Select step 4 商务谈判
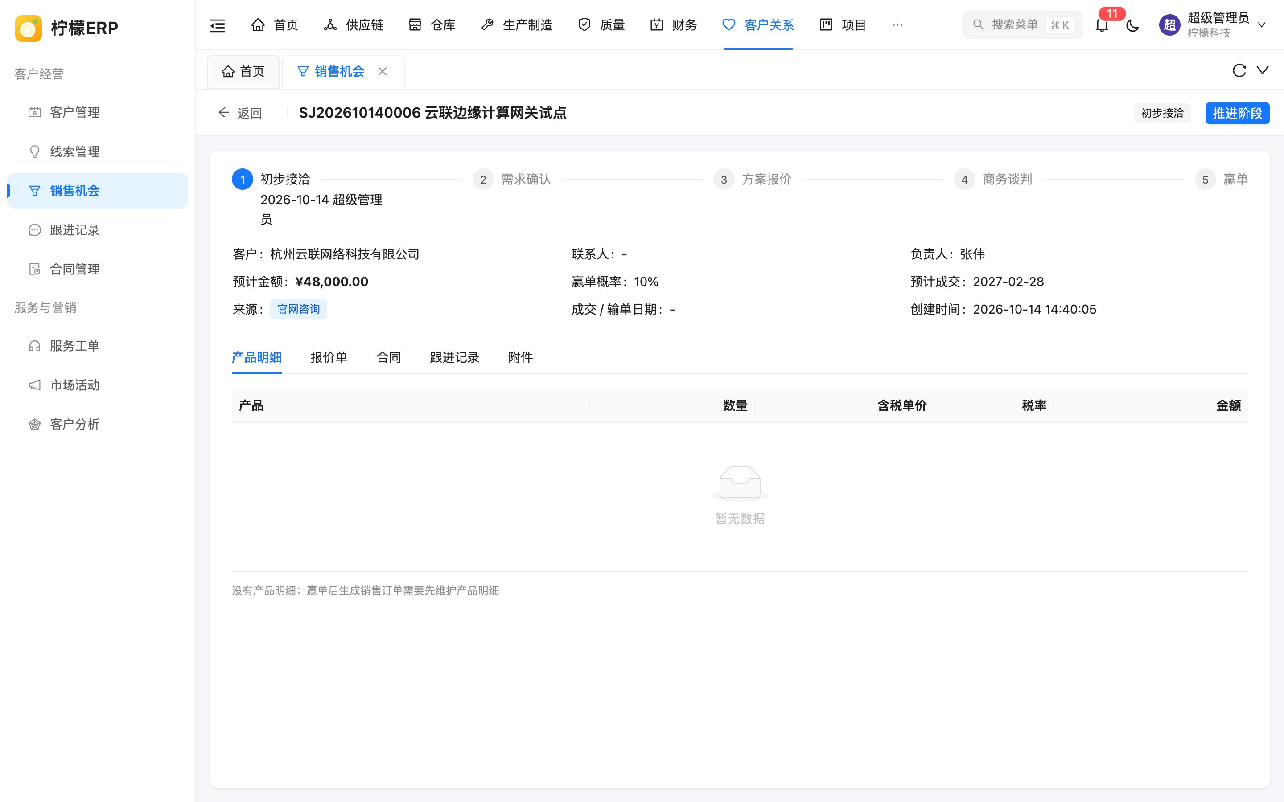The image size is (1284, 802). (x=993, y=180)
